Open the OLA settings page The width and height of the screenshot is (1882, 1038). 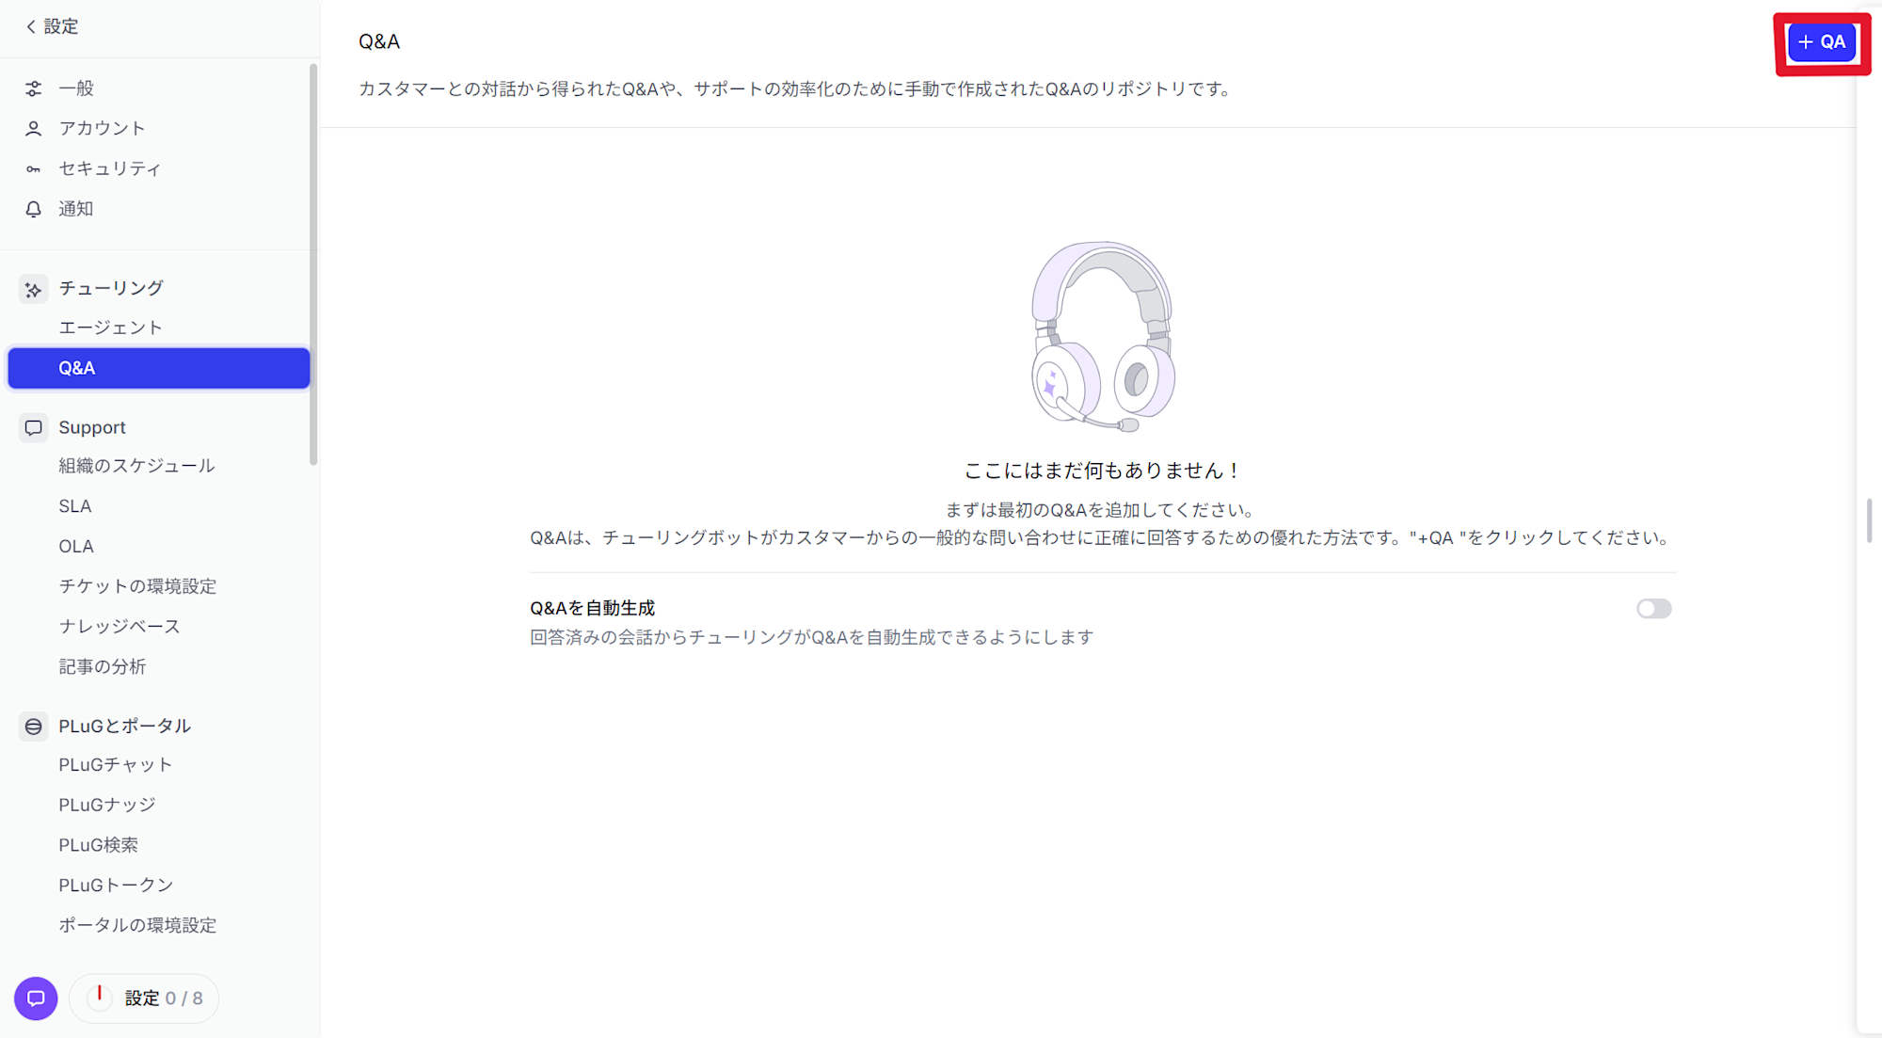[75, 546]
